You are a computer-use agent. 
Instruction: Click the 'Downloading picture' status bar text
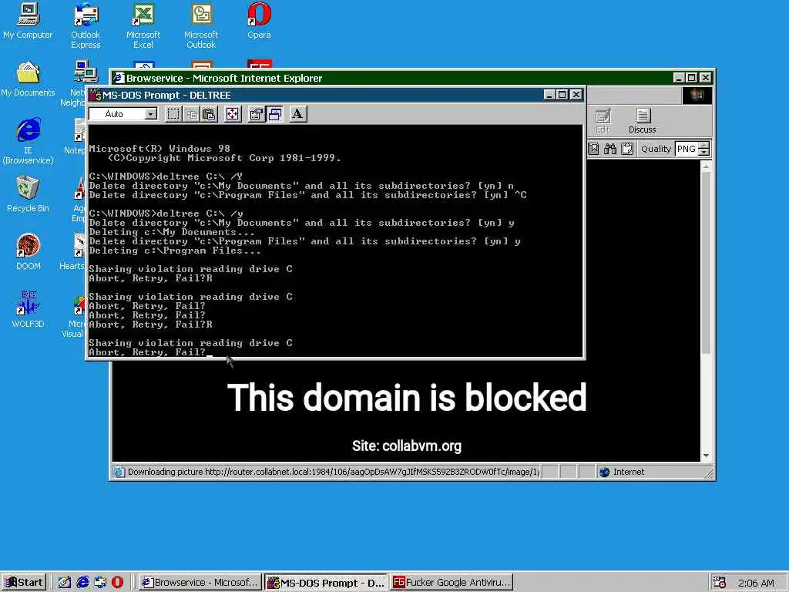[333, 473]
